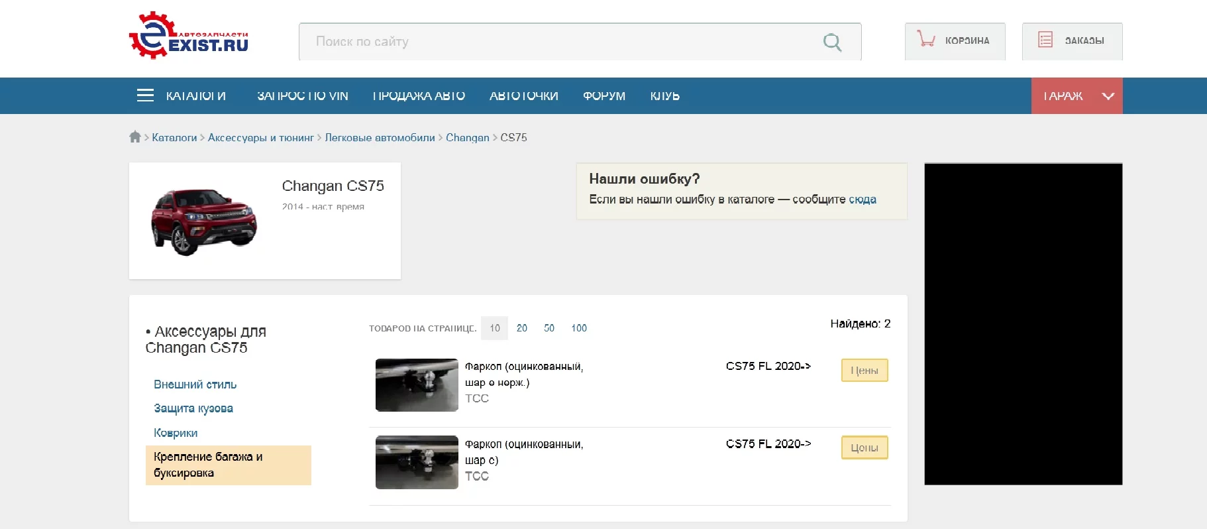Open Фаркоп оцинкованный шар с product

tap(524, 452)
